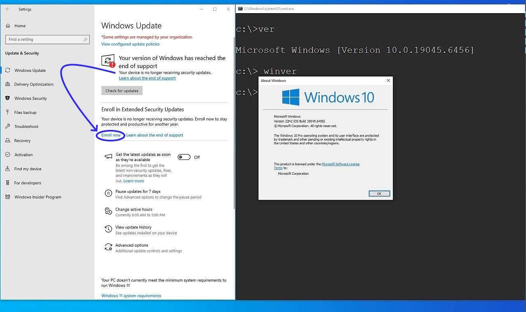Switch to Troubleshoot section
526x312 pixels.
[26, 127]
